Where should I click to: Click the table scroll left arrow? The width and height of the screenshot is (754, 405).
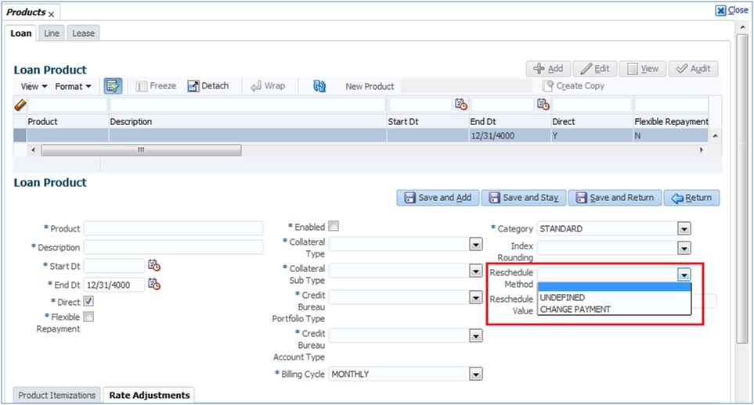pos(33,150)
